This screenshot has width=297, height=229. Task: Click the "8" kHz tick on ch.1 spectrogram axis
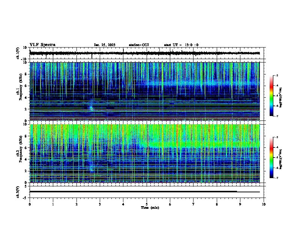(26, 74)
